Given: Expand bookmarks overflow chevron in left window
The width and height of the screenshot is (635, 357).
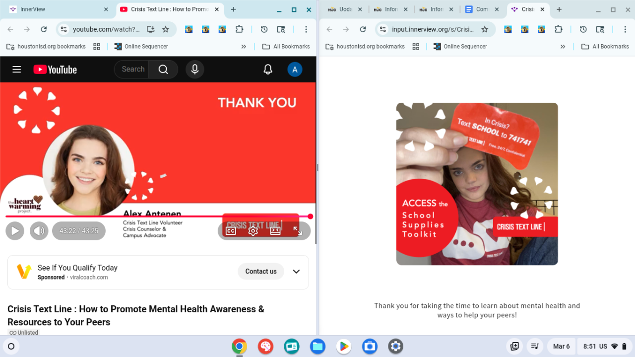Looking at the screenshot, I should tap(244, 47).
